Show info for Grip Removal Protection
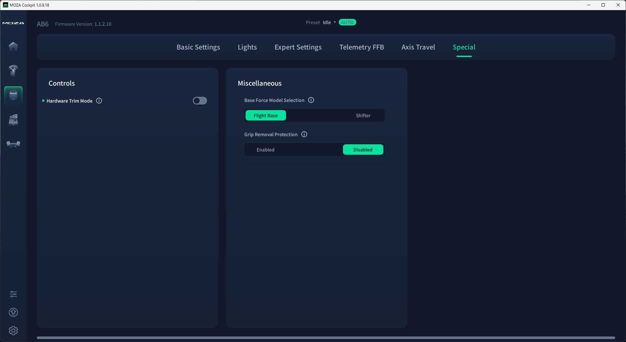 pyautogui.click(x=304, y=134)
